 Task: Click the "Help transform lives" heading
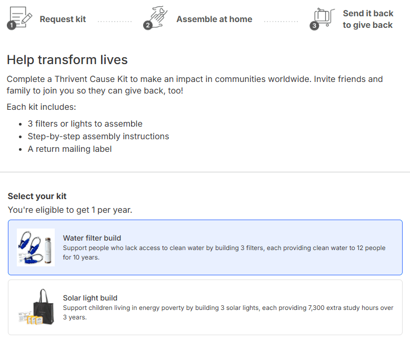(x=67, y=60)
